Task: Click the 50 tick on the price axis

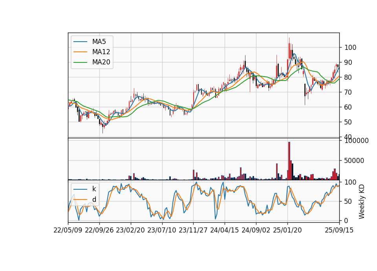Action: tap(348, 122)
